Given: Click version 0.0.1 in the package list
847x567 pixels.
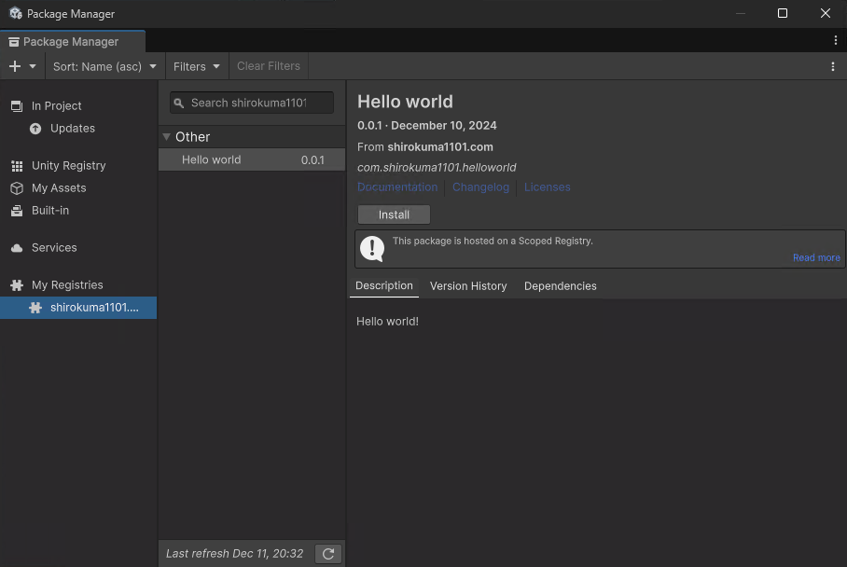Looking at the screenshot, I should tap(312, 160).
